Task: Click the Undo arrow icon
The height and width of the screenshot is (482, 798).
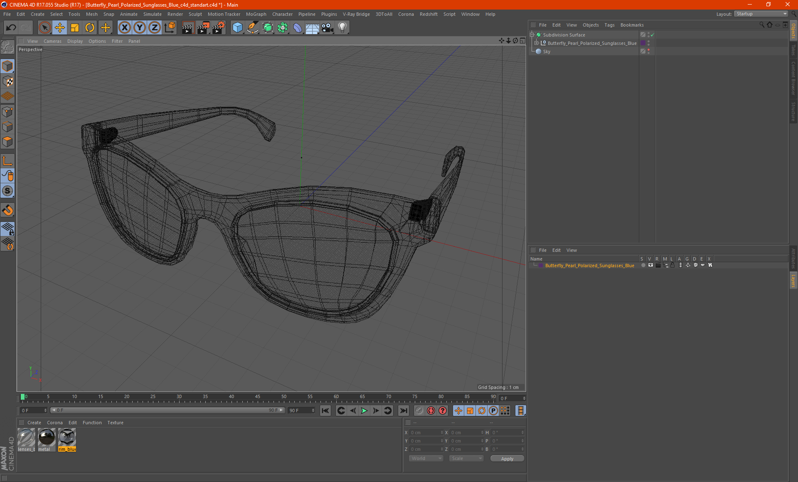Action: click(x=11, y=27)
